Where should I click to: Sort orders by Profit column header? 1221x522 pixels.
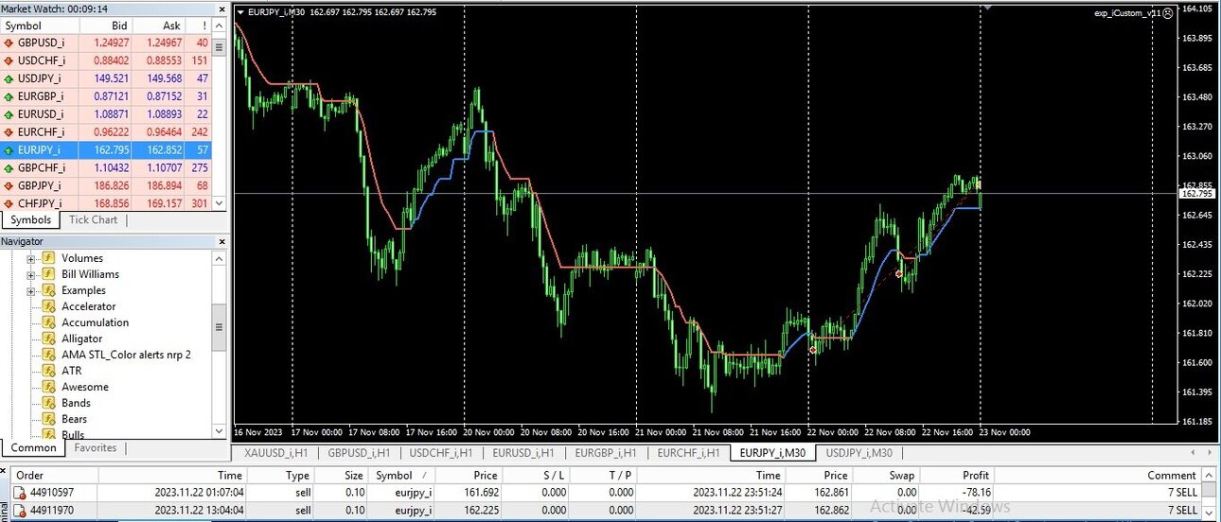tap(958, 476)
